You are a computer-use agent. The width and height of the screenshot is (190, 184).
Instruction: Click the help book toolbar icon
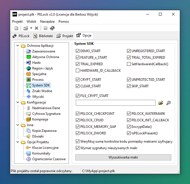pyautogui.click(x=52, y=28)
